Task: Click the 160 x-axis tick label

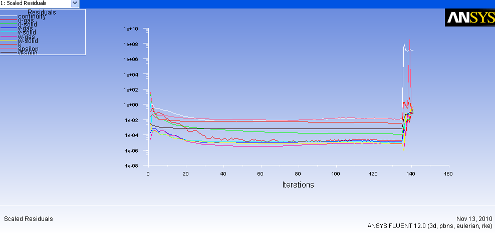Action: coord(448,174)
